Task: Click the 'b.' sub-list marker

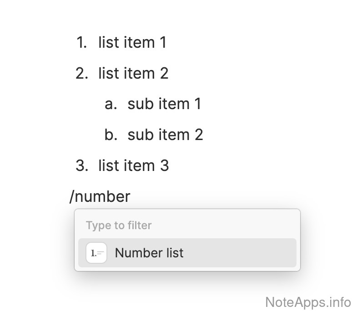Action: [x=111, y=135]
